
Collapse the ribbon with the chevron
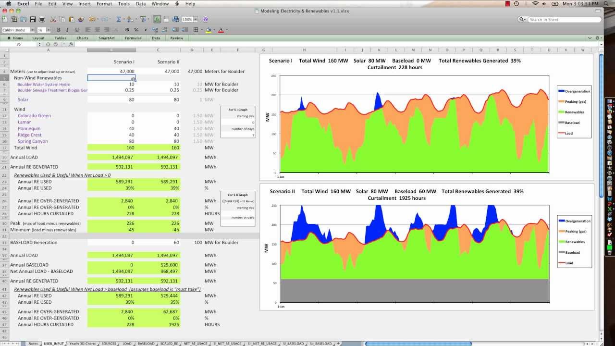click(x=590, y=38)
